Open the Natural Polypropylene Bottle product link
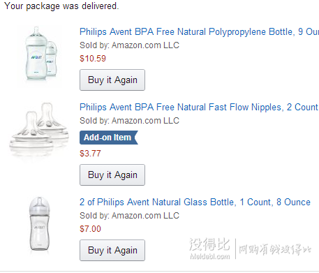Screen dimensions: 319x273 [199, 31]
